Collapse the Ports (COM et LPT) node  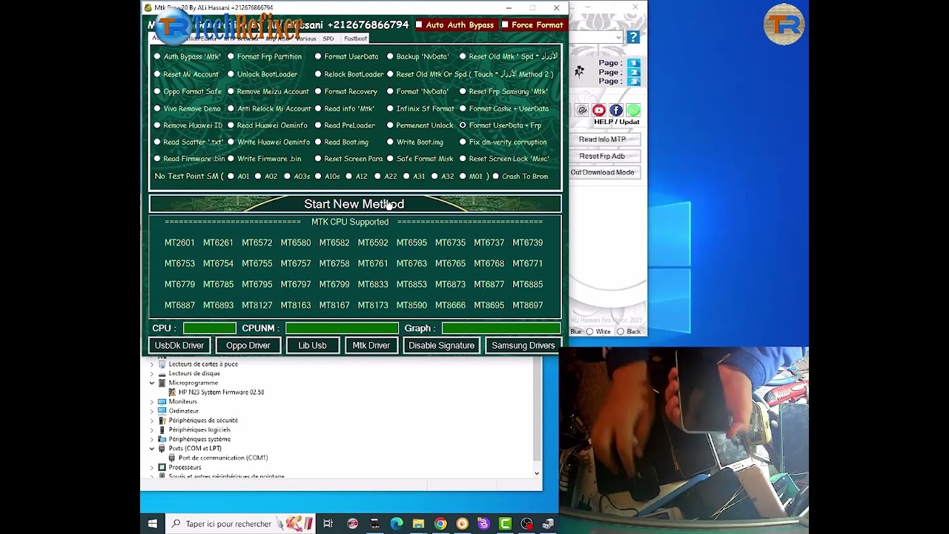(152, 448)
